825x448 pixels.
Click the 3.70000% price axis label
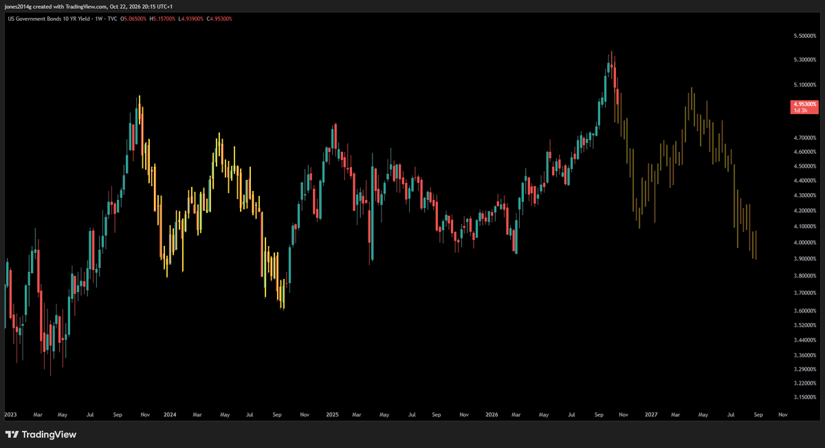coord(805,293)
